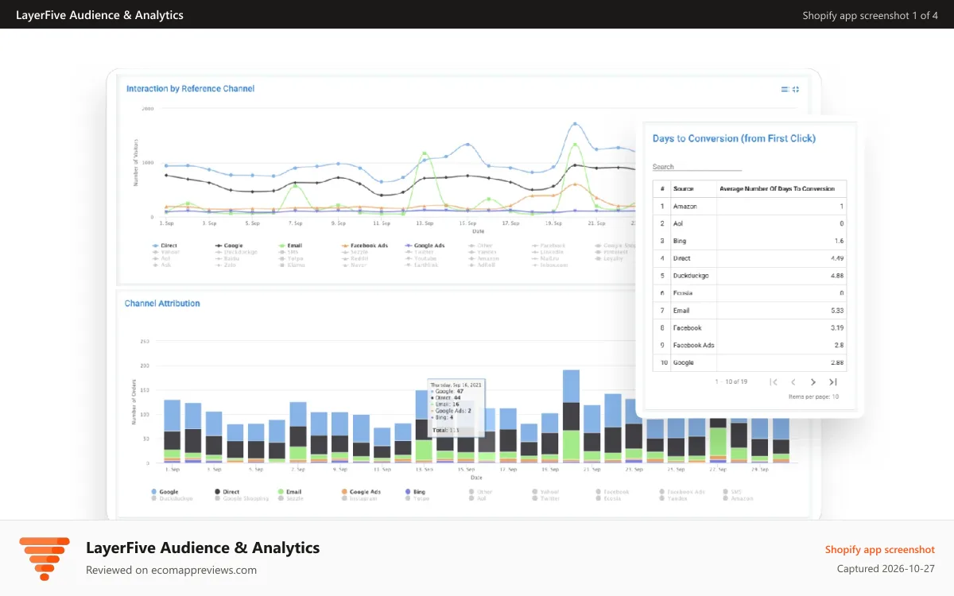This screenshot has height=596, width=954.
Task: Select the Facebook row showing 3.19
Action: [750, 327]
